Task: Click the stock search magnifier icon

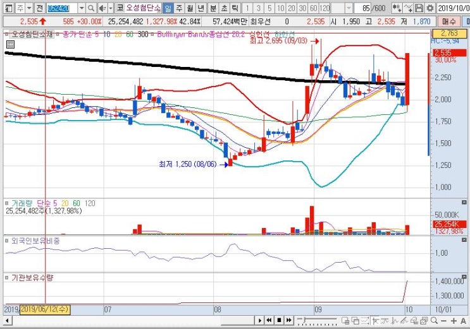Action: [92, 8]
